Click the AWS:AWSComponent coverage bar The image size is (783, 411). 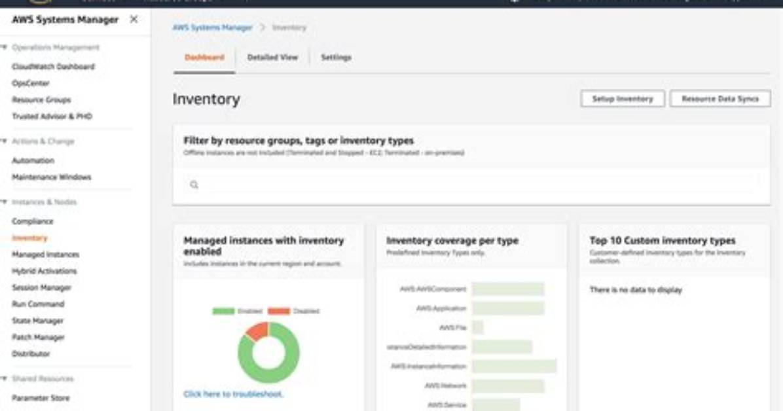coord(508,289)
